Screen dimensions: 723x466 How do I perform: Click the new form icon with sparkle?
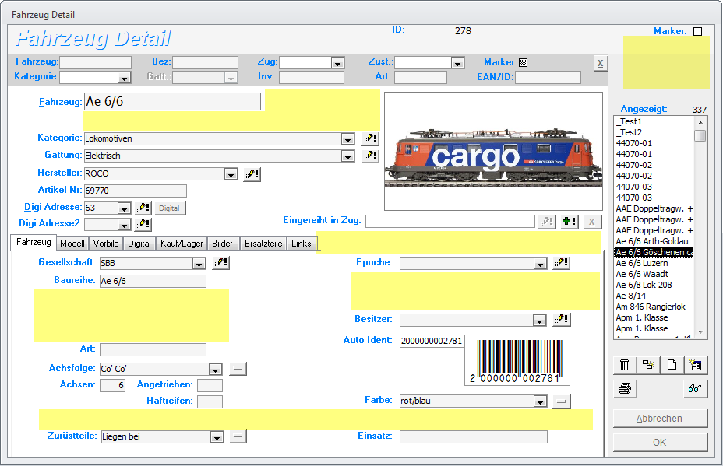(695, 365)
